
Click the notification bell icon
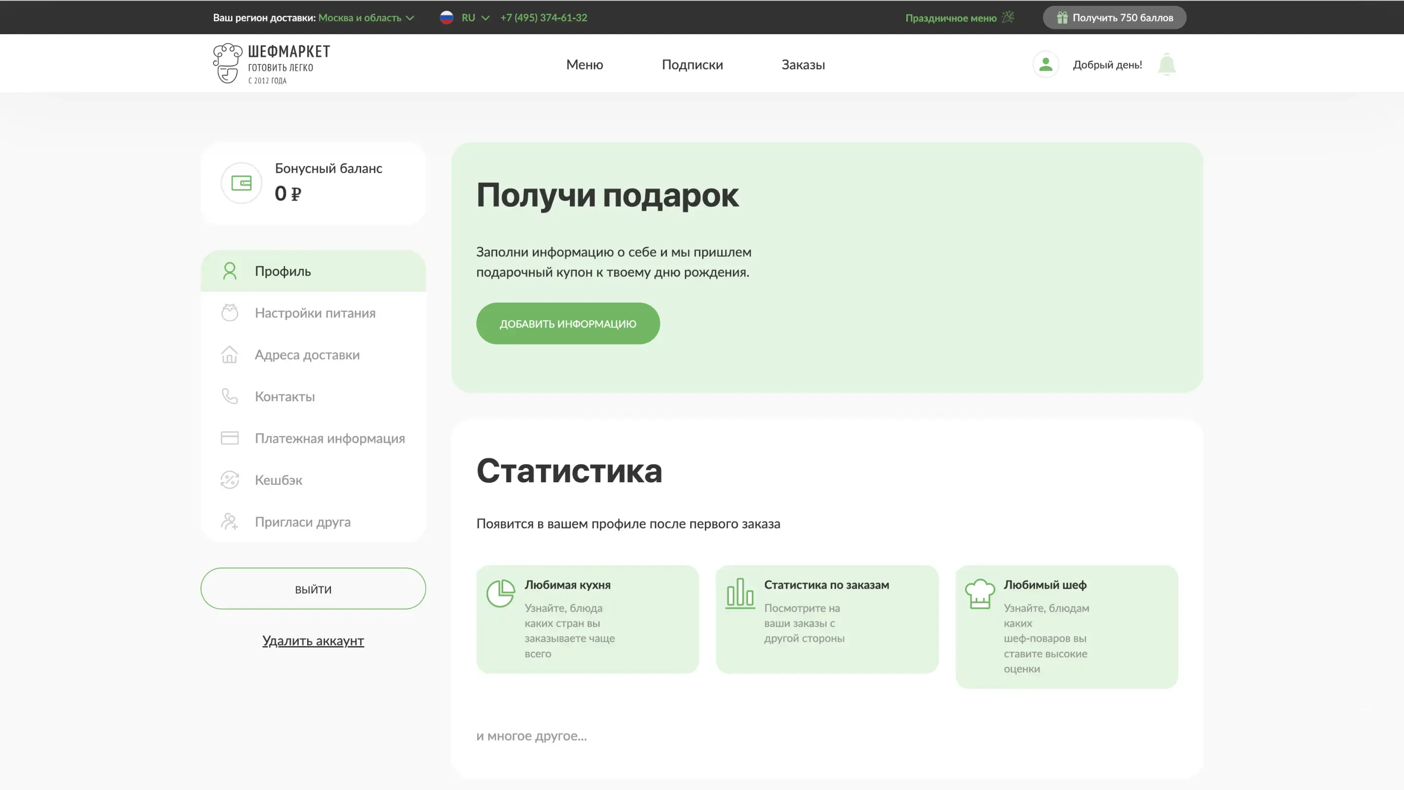(1167, 64)
